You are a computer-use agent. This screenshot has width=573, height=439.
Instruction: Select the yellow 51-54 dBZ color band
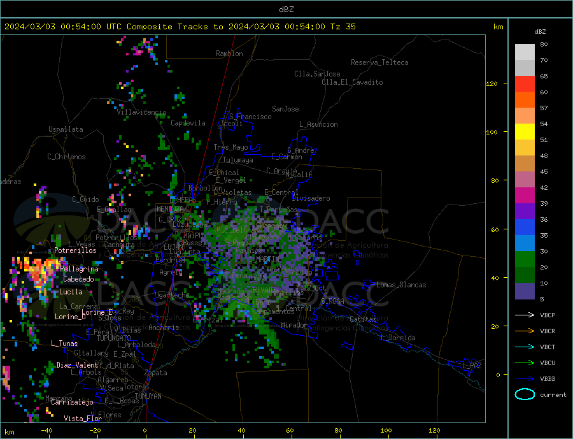(x=525, y=132)
